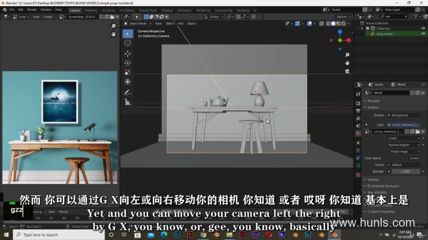
Task: Open the Global transform orientation dropdown
Action: coord(214,17)
